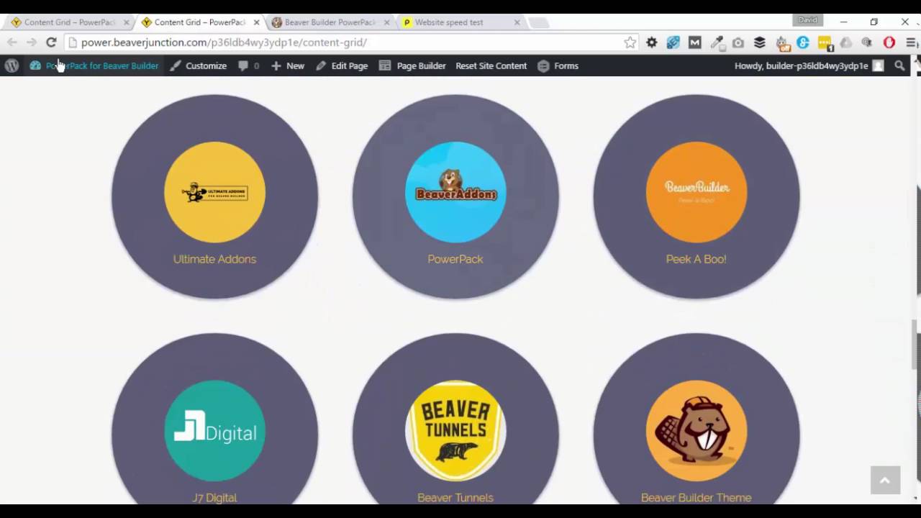Open the Ultimate Addons logo thumbnail
This screenshot has width=921, height=518.
[214, 192]
